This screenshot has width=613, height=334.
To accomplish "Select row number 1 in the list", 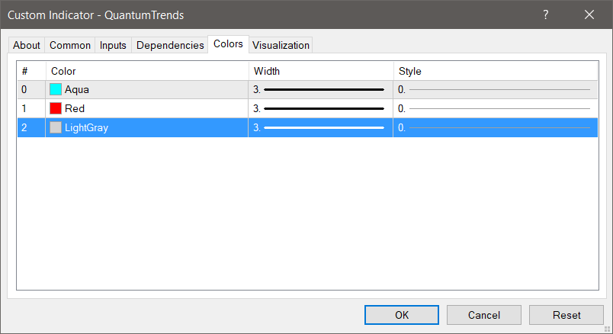I will 25,108.
